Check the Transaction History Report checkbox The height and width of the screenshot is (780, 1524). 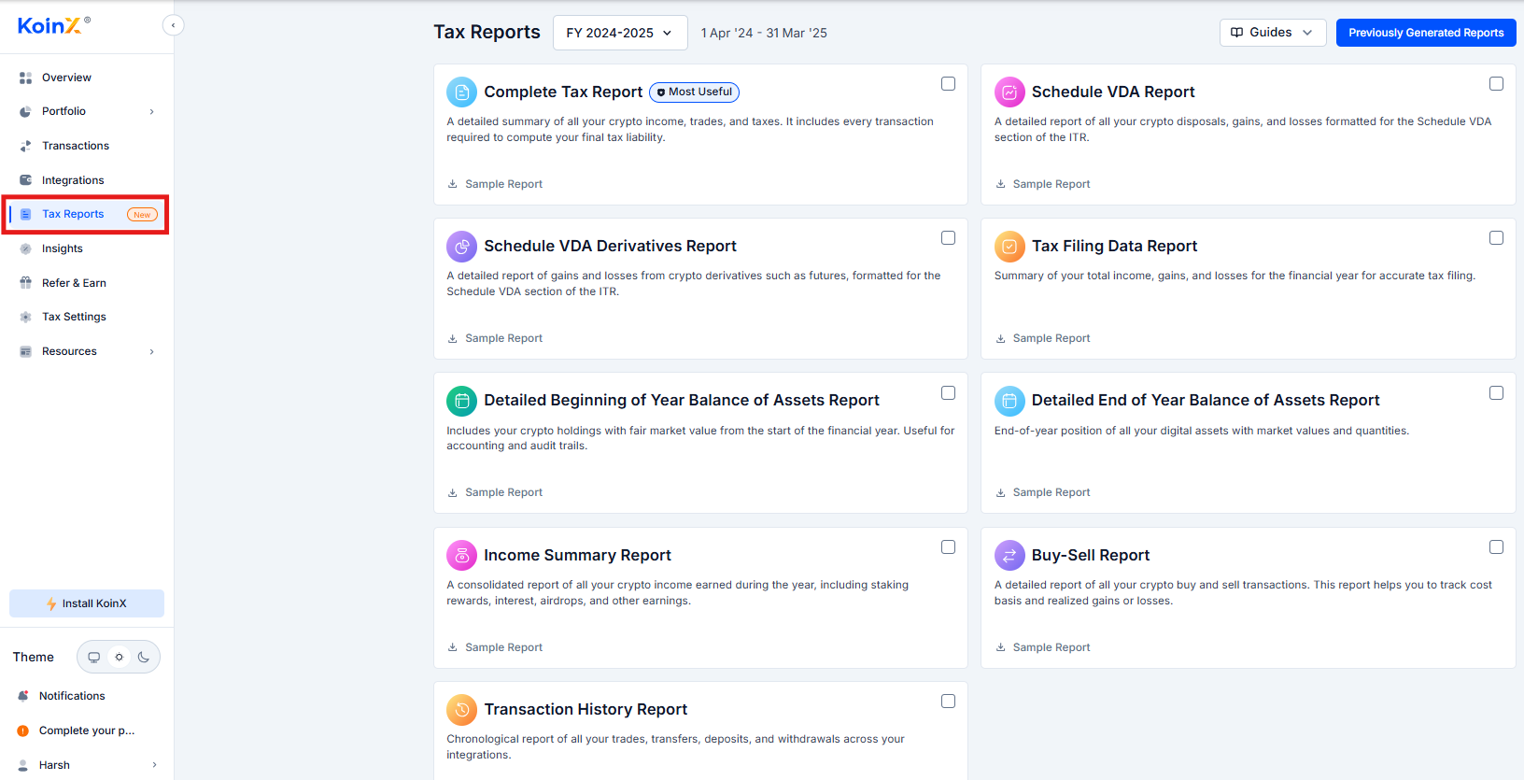point(948,702)
